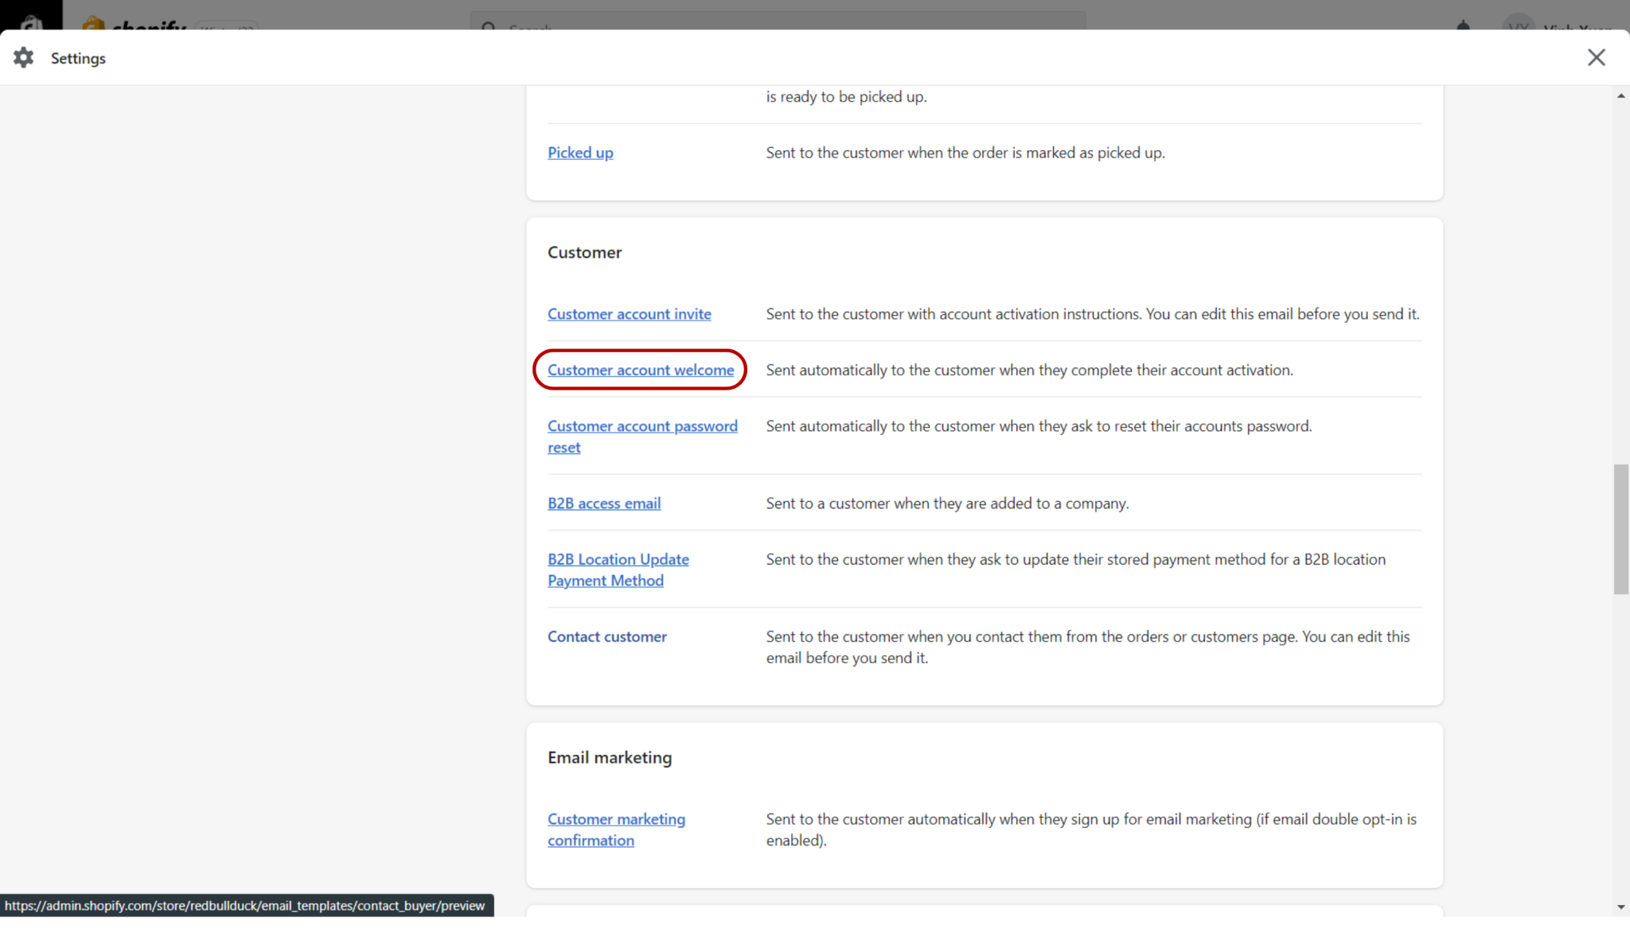The image size is (1630, 936).
Task: Click the search magnifier icon
Action: (488, 29)
